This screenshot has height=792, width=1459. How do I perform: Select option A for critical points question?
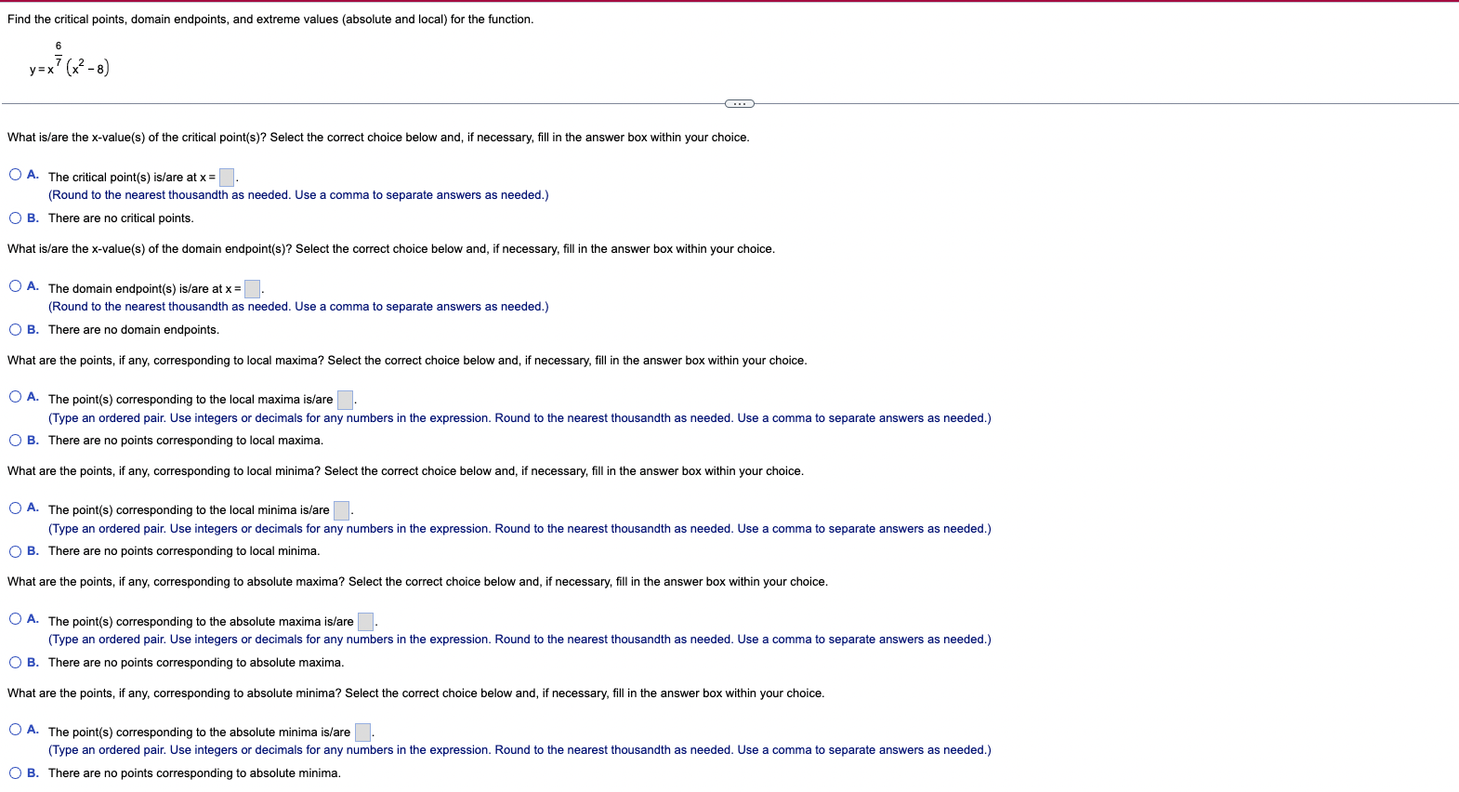point(16,175)
